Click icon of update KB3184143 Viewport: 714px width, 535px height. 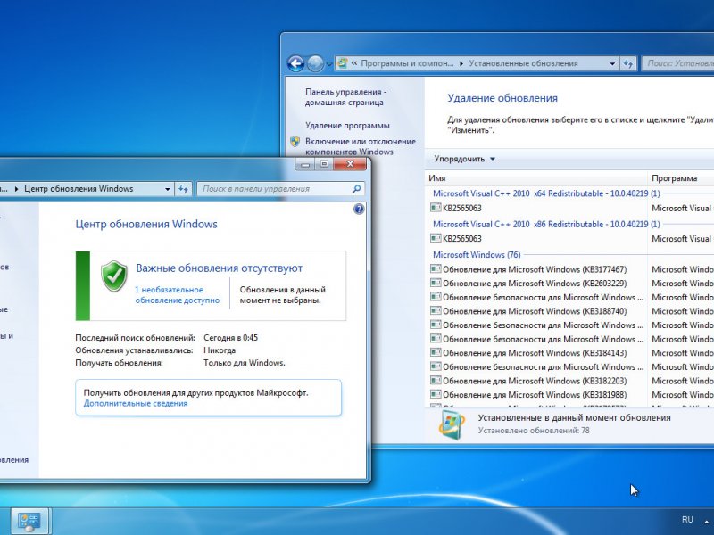[436, 352]
